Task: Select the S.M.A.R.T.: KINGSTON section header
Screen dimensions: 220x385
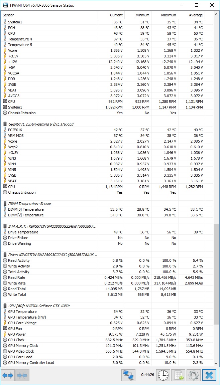Action: [52, 226]
